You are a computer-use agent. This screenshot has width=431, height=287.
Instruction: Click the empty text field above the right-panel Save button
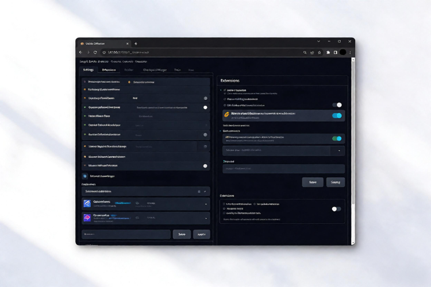pyautogui.click(x=284, y=169)
